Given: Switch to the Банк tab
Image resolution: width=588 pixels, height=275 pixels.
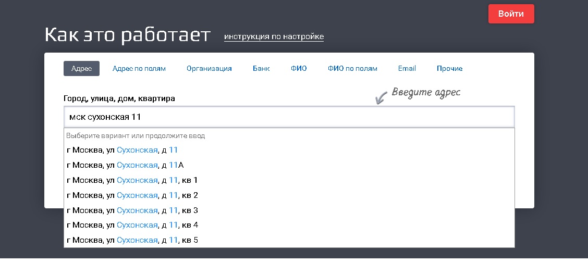Looking at the screenshot, I should [x=261, y=68].
